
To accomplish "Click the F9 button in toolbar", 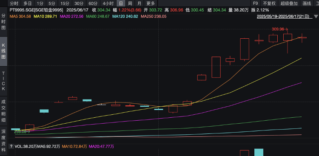I will [x=255, y=3].
